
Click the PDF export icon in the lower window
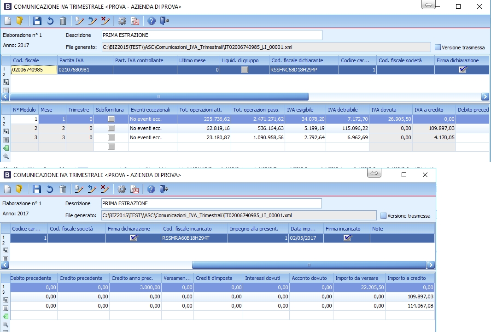[134, 189]
